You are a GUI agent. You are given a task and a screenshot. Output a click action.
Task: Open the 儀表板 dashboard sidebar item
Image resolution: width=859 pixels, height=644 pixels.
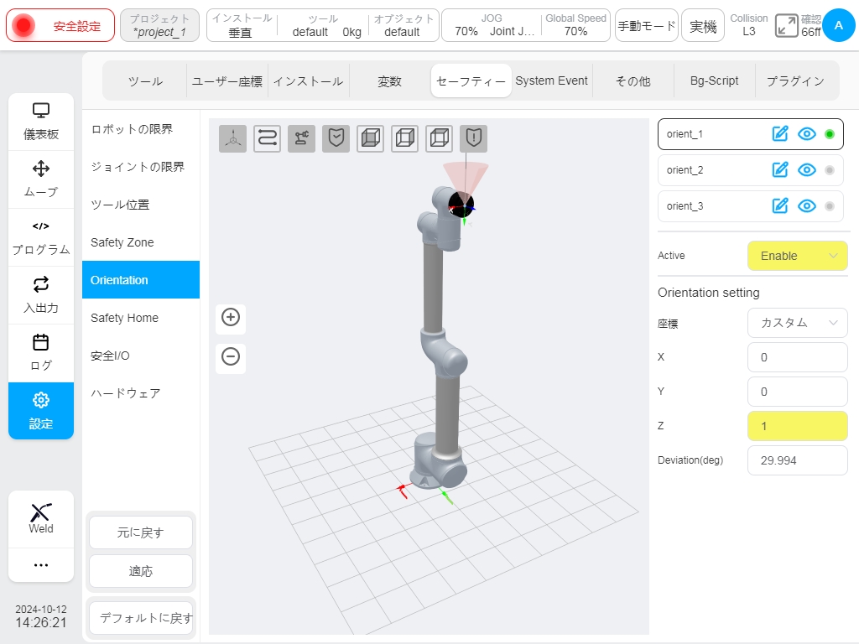pyautogui.click(x=41, y=122)
